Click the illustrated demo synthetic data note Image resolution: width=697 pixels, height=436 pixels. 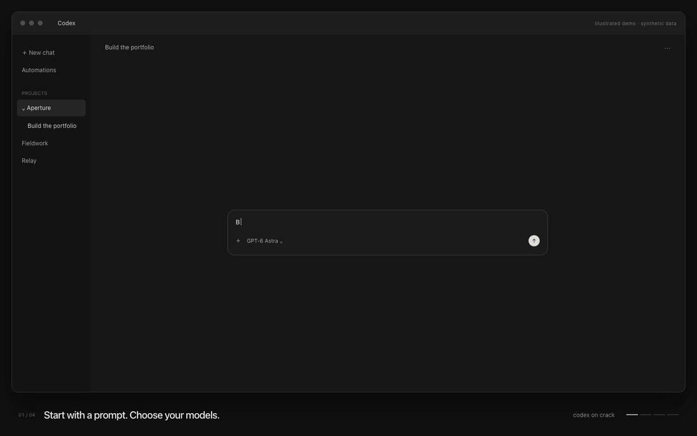[635, 23]
